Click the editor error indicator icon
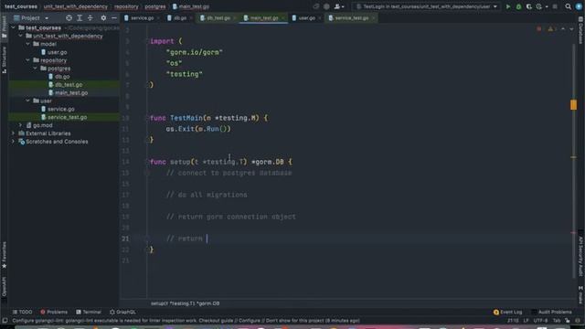The image size is (585, 329). tap(538, 28)
